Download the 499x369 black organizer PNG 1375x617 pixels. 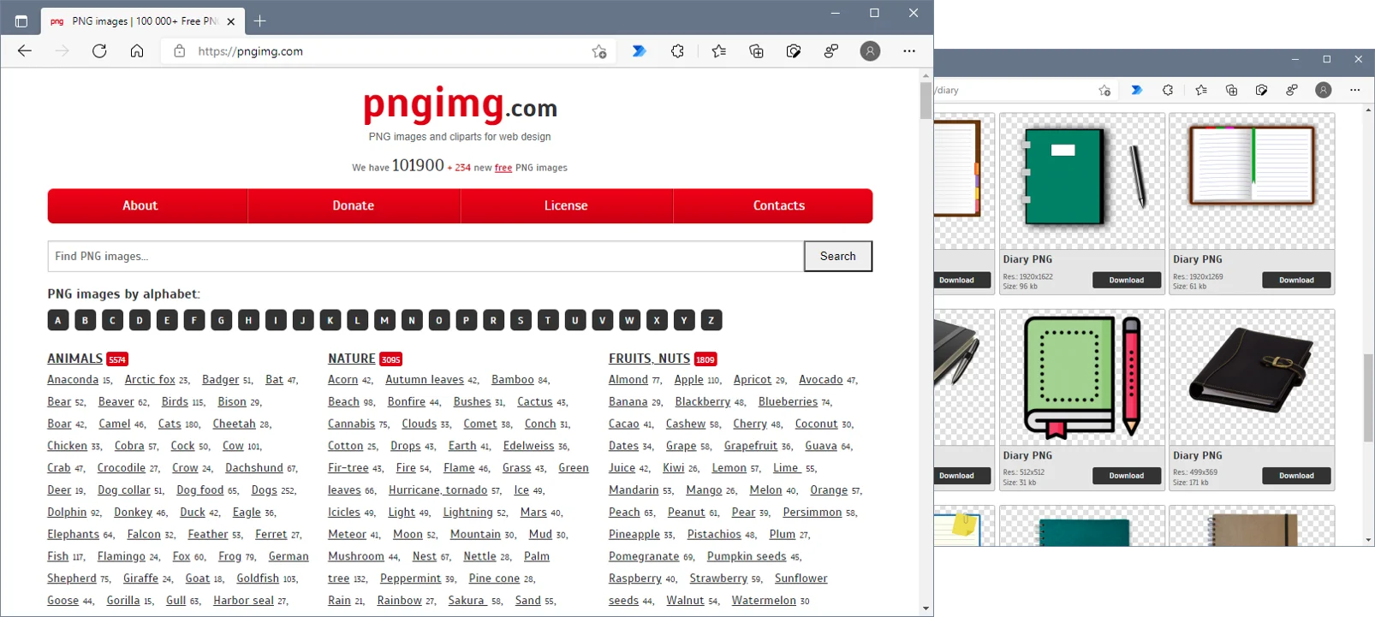tap(1296, 476)
